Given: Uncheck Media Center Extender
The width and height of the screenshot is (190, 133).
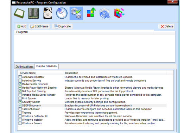Looking at the screenshot, I should pyautogui.click(x=20, y=84).
